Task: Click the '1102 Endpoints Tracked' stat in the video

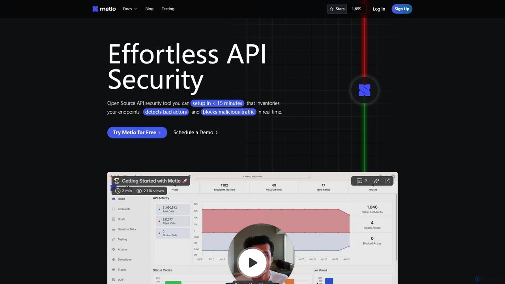Action: [224, 187]
